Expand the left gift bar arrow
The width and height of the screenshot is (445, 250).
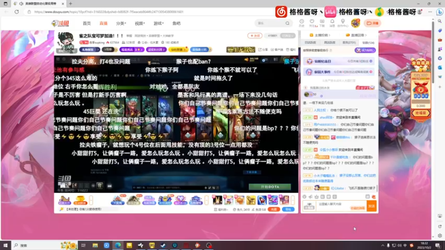(x=91, y=200)
